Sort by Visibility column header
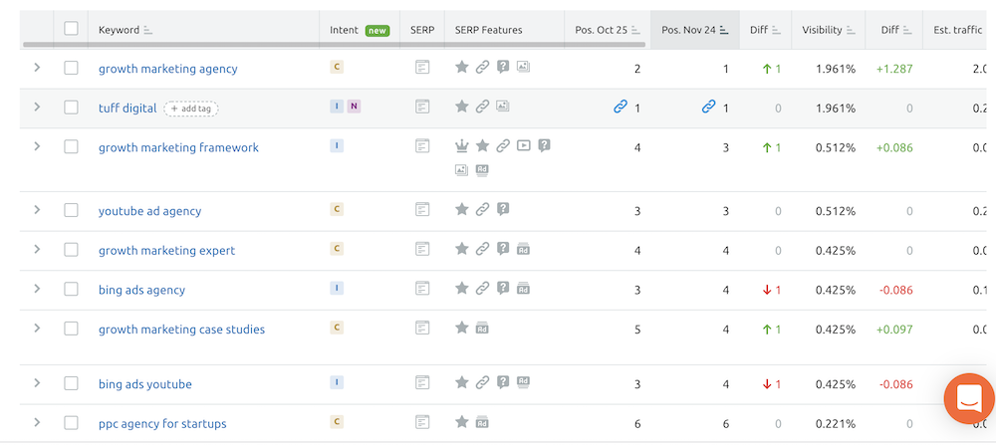The image size is (996, 445). (829, 30)
